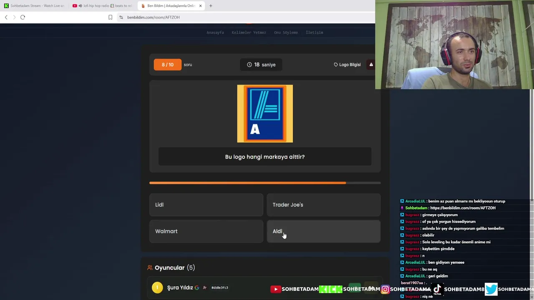Click the #db0e3fc3 player tag
The width and height of the screenshot is (534, 300).
coord(220,287)
